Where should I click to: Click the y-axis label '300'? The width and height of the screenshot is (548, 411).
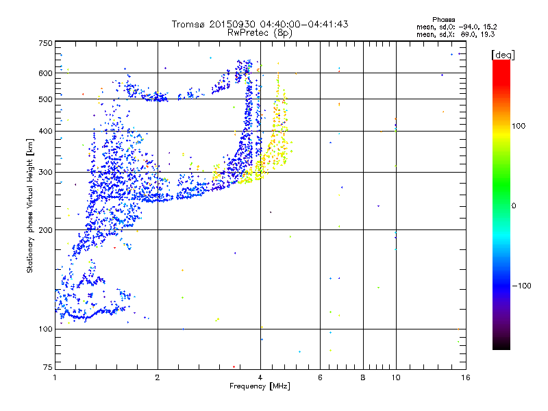click(45, 173)
